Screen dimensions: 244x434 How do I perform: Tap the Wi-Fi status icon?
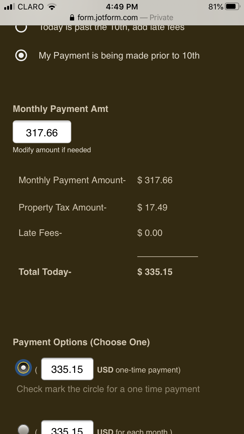point(52,7)
